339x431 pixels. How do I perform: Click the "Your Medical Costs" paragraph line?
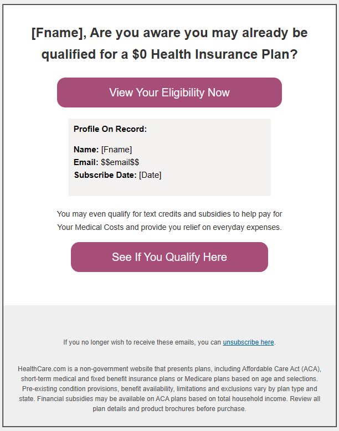169,227
